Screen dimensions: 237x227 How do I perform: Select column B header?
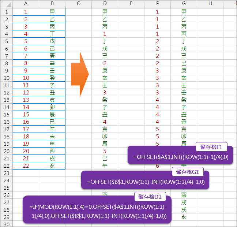52,4
